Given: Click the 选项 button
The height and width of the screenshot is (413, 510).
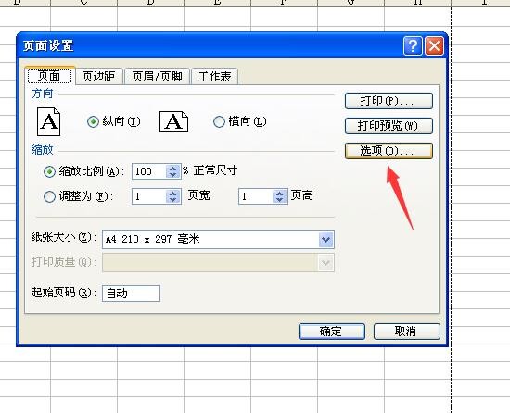Looking at the screenshot, I should [x=389, y=151].
